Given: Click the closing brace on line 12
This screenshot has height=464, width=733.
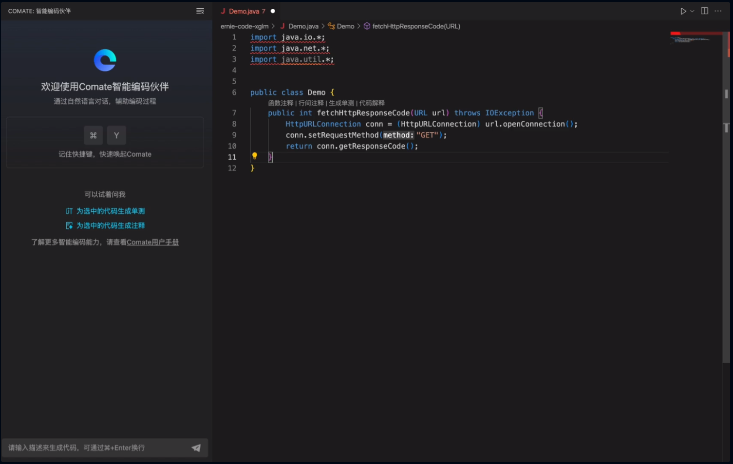Looking at the screenshot, I should click(252, 168).
